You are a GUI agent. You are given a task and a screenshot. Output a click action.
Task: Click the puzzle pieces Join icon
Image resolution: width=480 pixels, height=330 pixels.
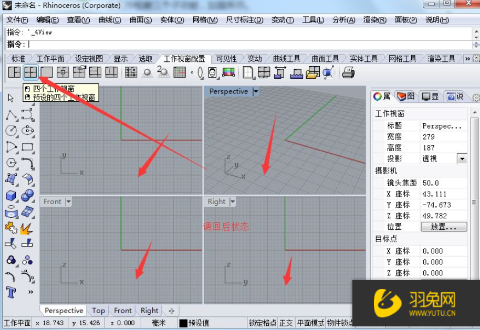tap(11, 228)
